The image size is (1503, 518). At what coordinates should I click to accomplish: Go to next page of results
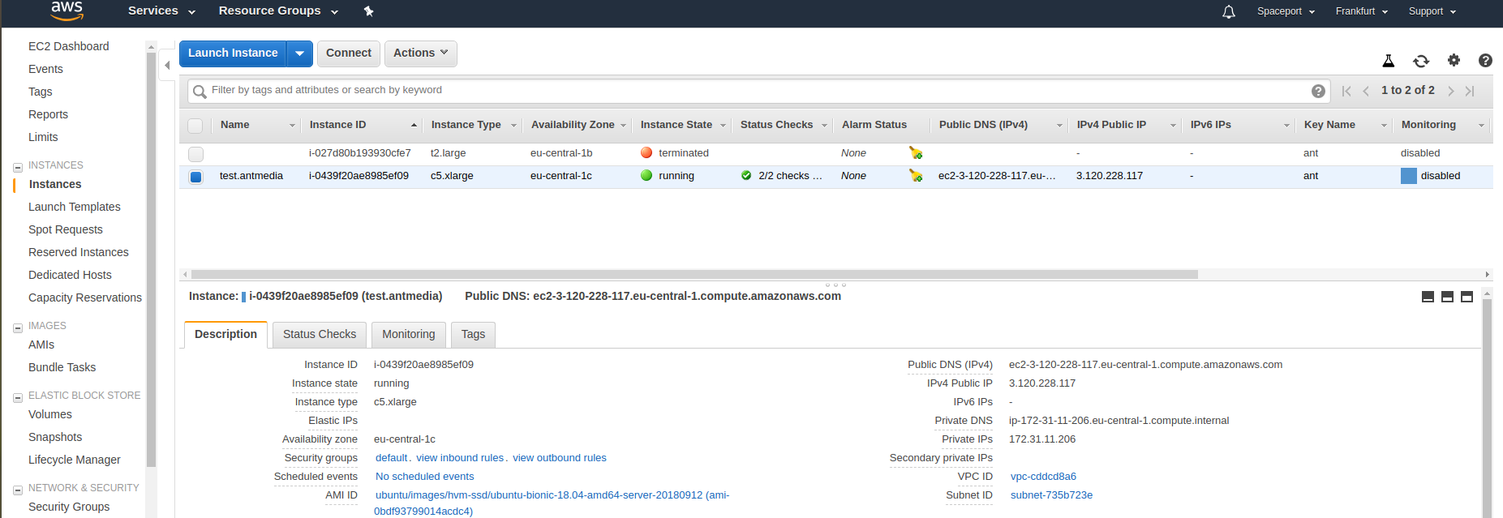[x=1451, y=91]
